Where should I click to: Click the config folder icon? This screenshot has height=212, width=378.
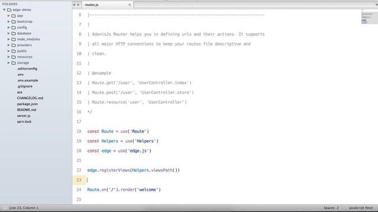[14, 28]
